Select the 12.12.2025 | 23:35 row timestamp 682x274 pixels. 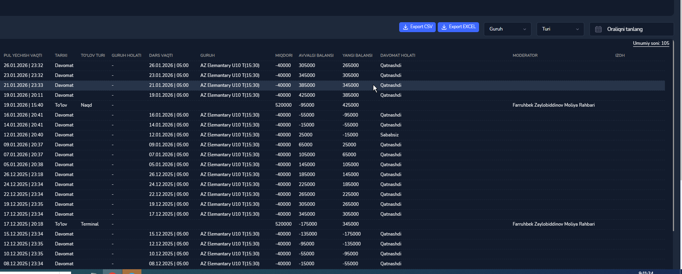(23, 244)
